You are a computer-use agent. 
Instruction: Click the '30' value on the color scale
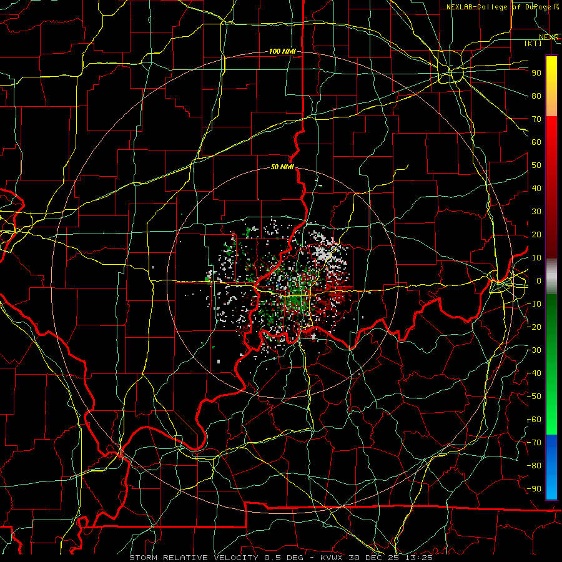pyautogui.click(x=536, y=212)
